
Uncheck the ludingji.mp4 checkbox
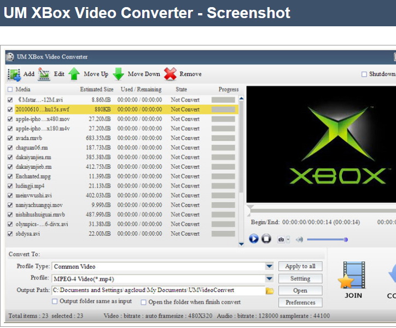click(10, 186)
